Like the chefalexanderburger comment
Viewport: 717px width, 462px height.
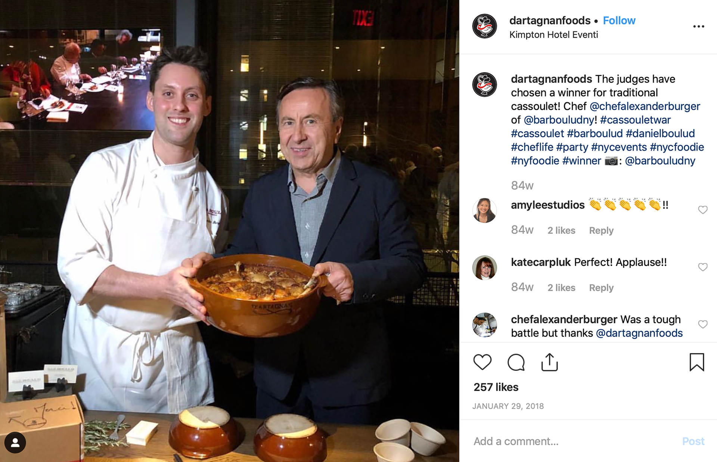pyautogui.click(x=702, y=324)
